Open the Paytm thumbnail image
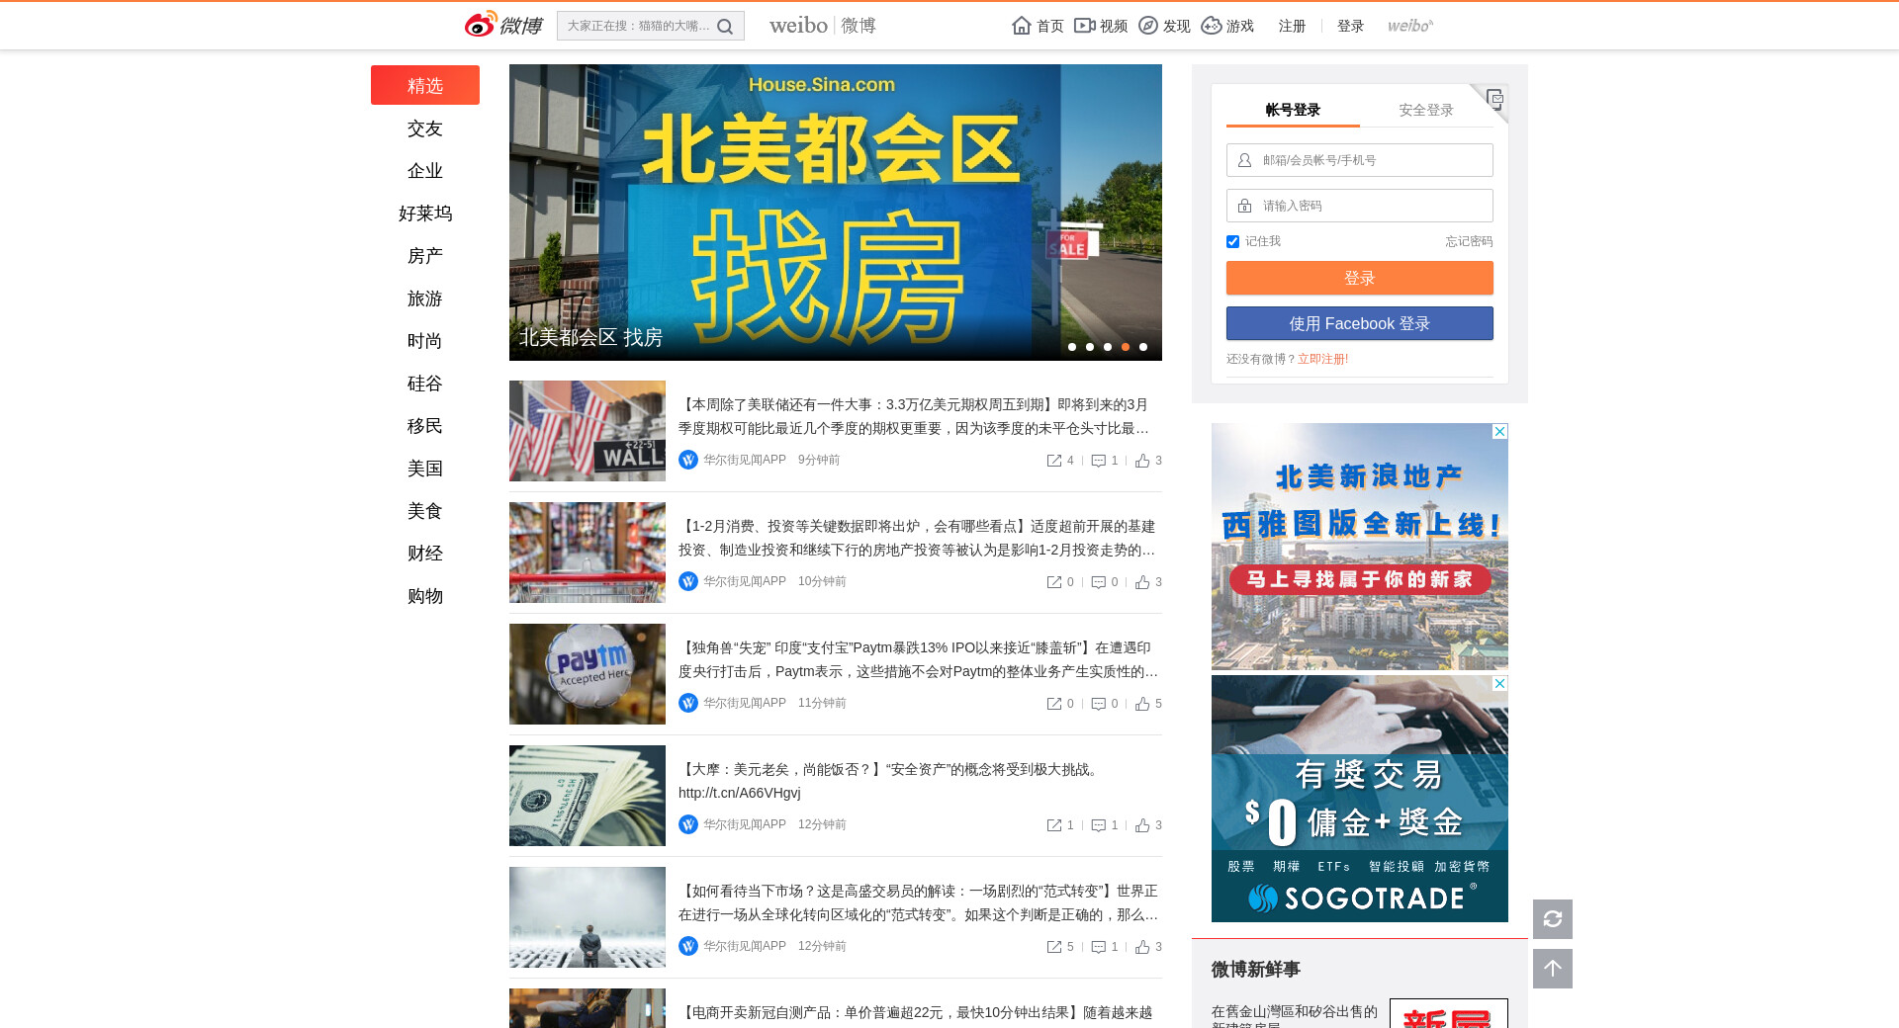 click(x=588, y=674)
